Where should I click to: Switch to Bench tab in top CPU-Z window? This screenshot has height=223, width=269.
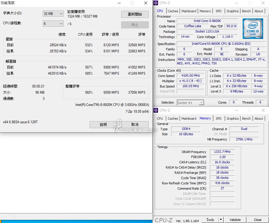(x=246, y=11)
